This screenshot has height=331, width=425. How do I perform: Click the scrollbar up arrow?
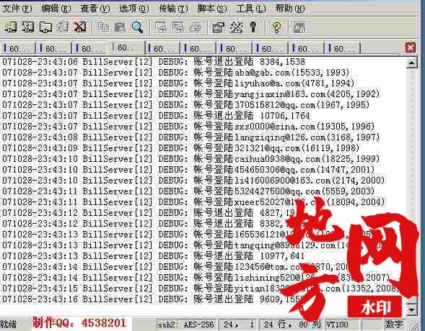click(x=412, y=63)
